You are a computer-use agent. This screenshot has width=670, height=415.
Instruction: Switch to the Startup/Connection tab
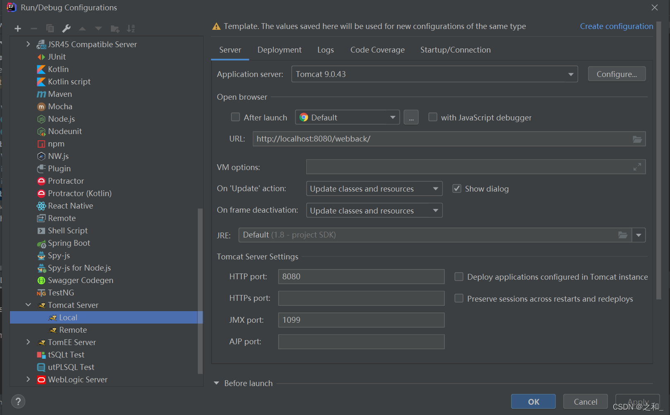tap(455, 50)
